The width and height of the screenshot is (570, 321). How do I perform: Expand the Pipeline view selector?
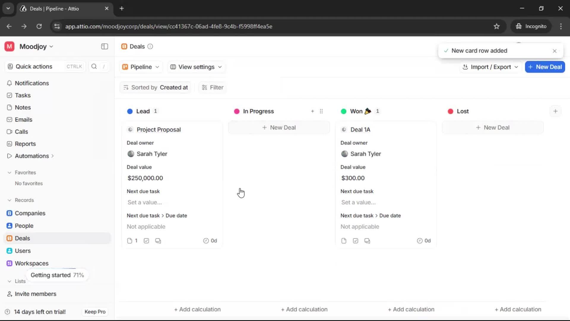coord(141,67)
